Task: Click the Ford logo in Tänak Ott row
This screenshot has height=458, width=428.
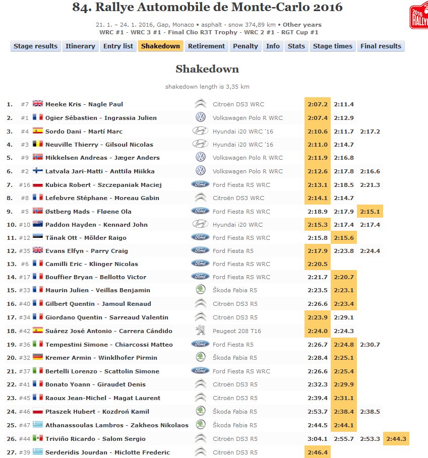Action: 201,237
